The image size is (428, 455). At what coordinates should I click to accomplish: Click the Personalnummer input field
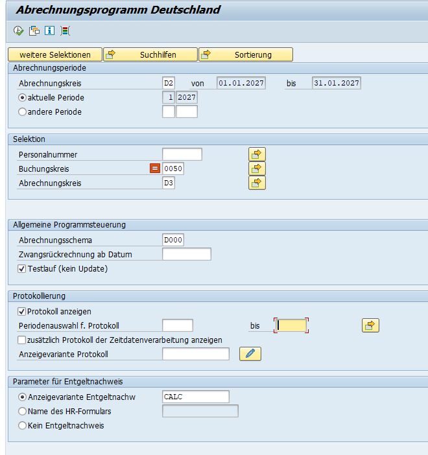click(x=182, y=154)
